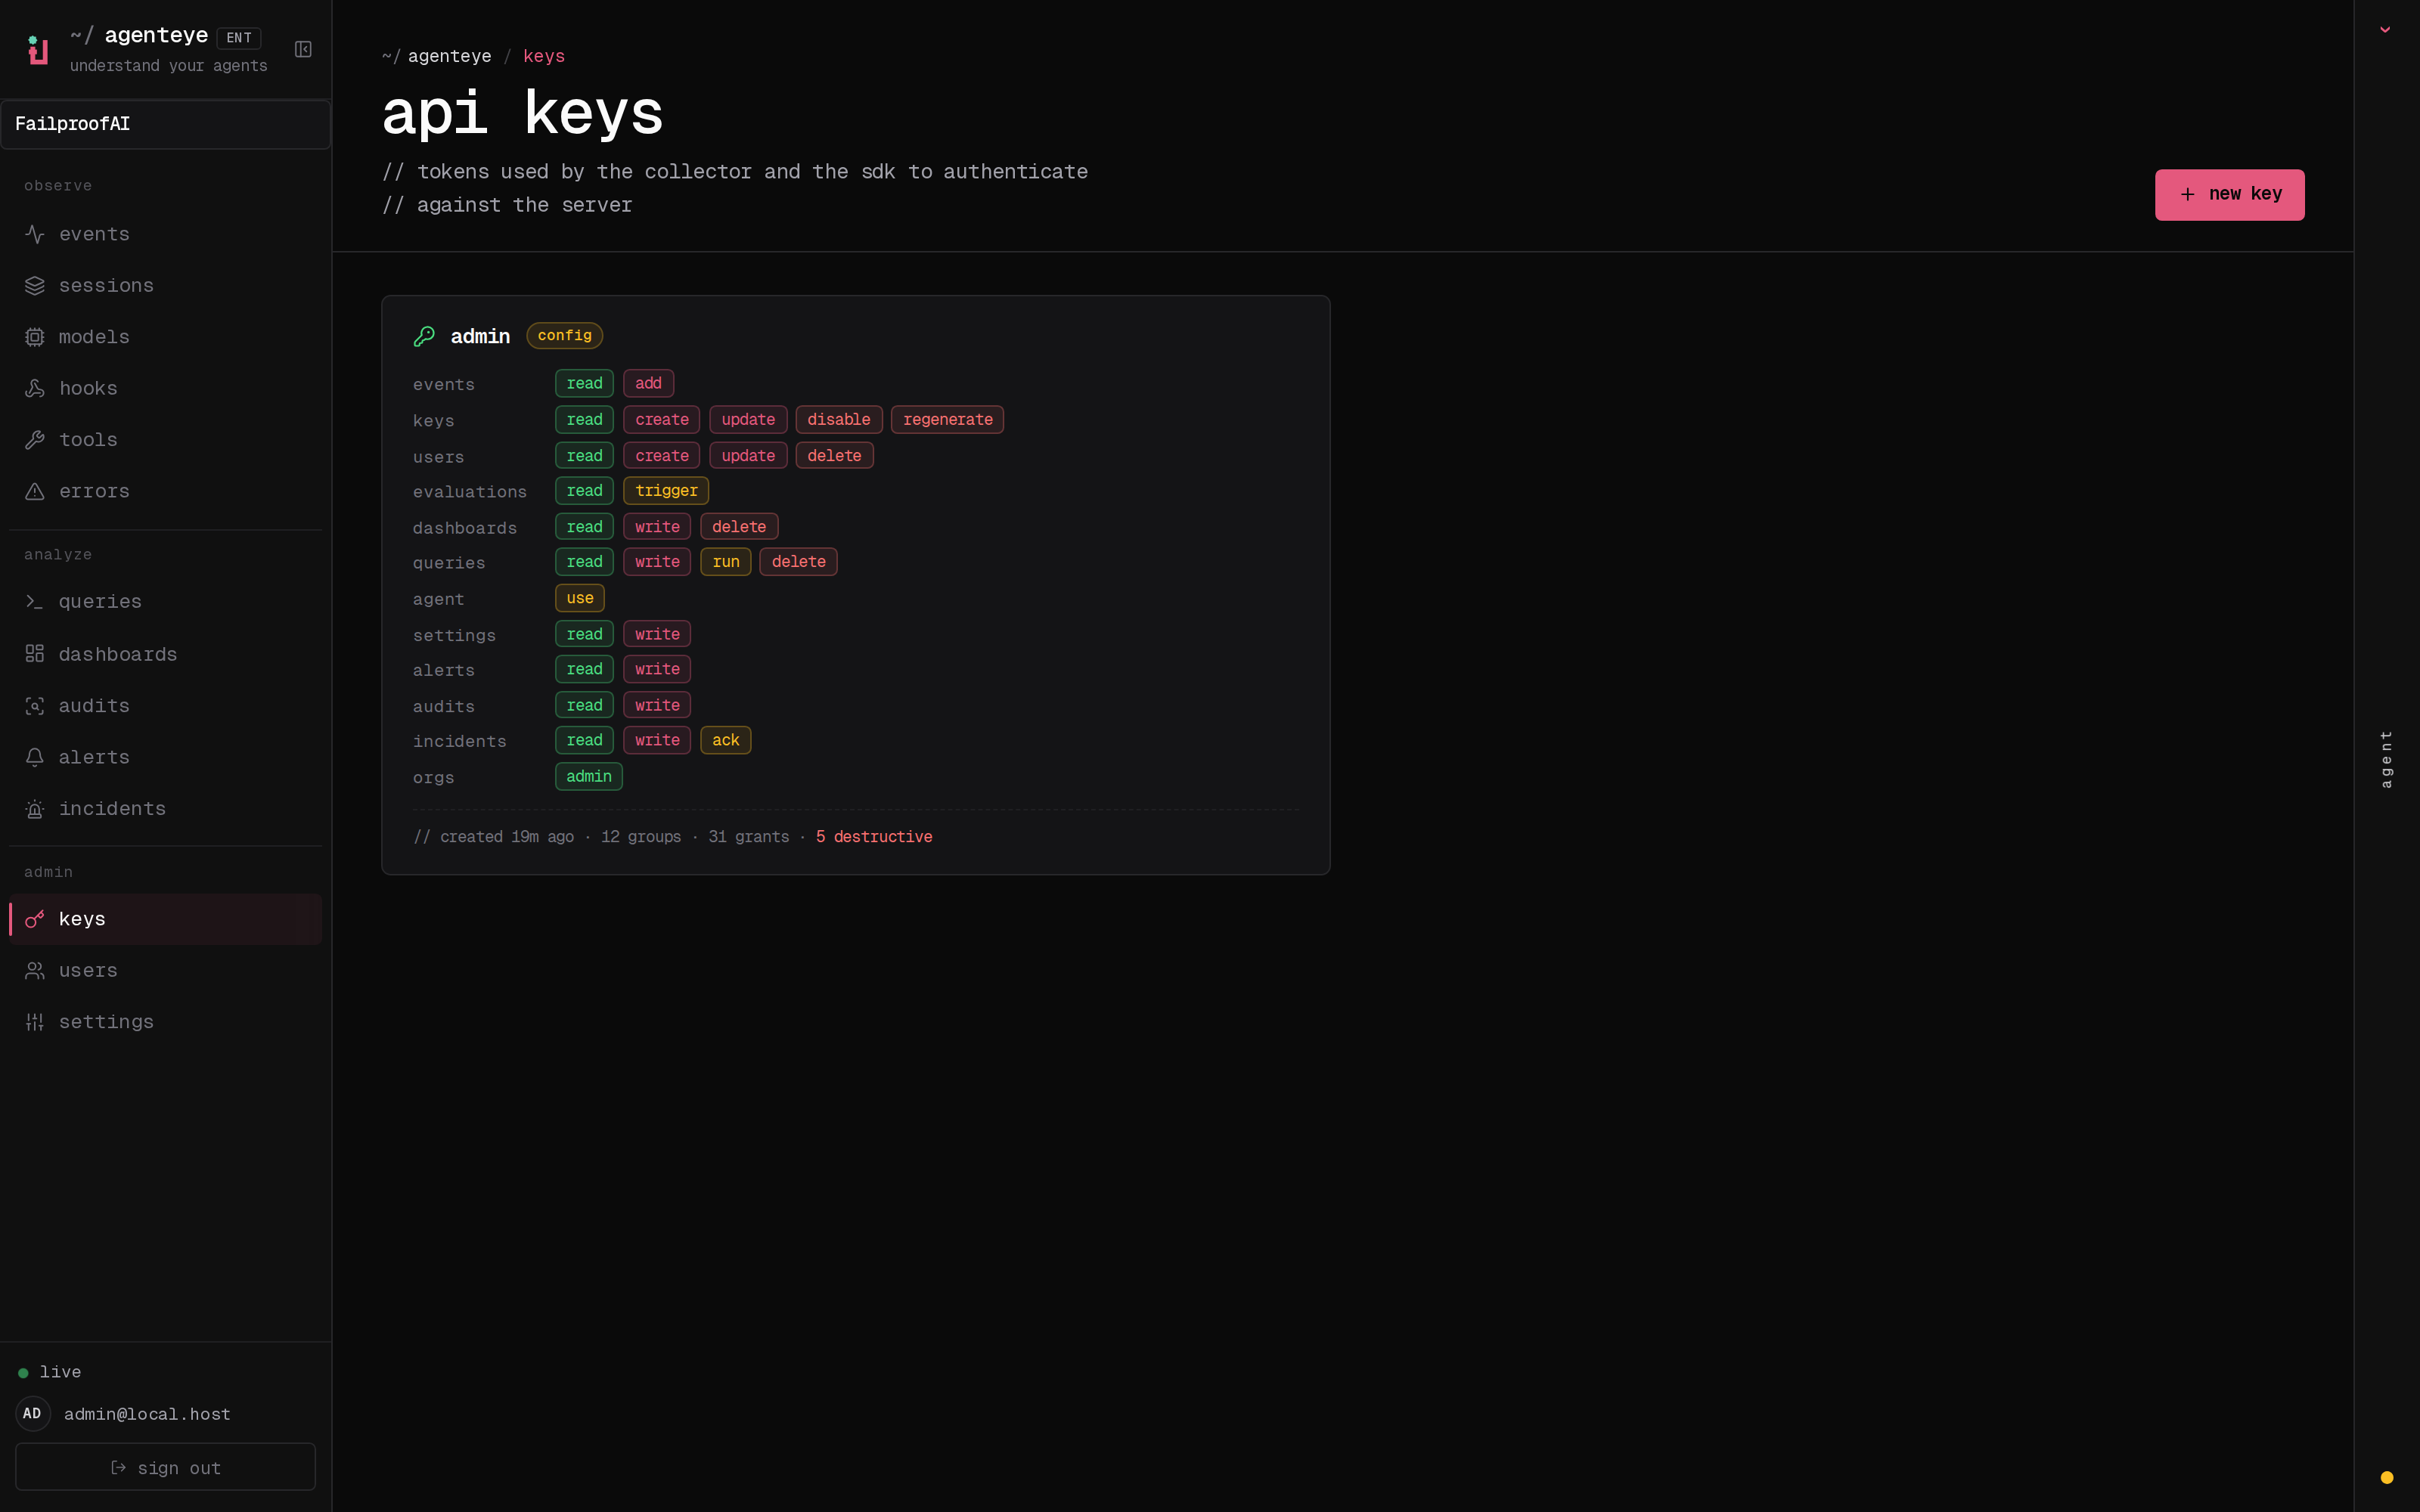Create a new key

tap(2229, 194)
